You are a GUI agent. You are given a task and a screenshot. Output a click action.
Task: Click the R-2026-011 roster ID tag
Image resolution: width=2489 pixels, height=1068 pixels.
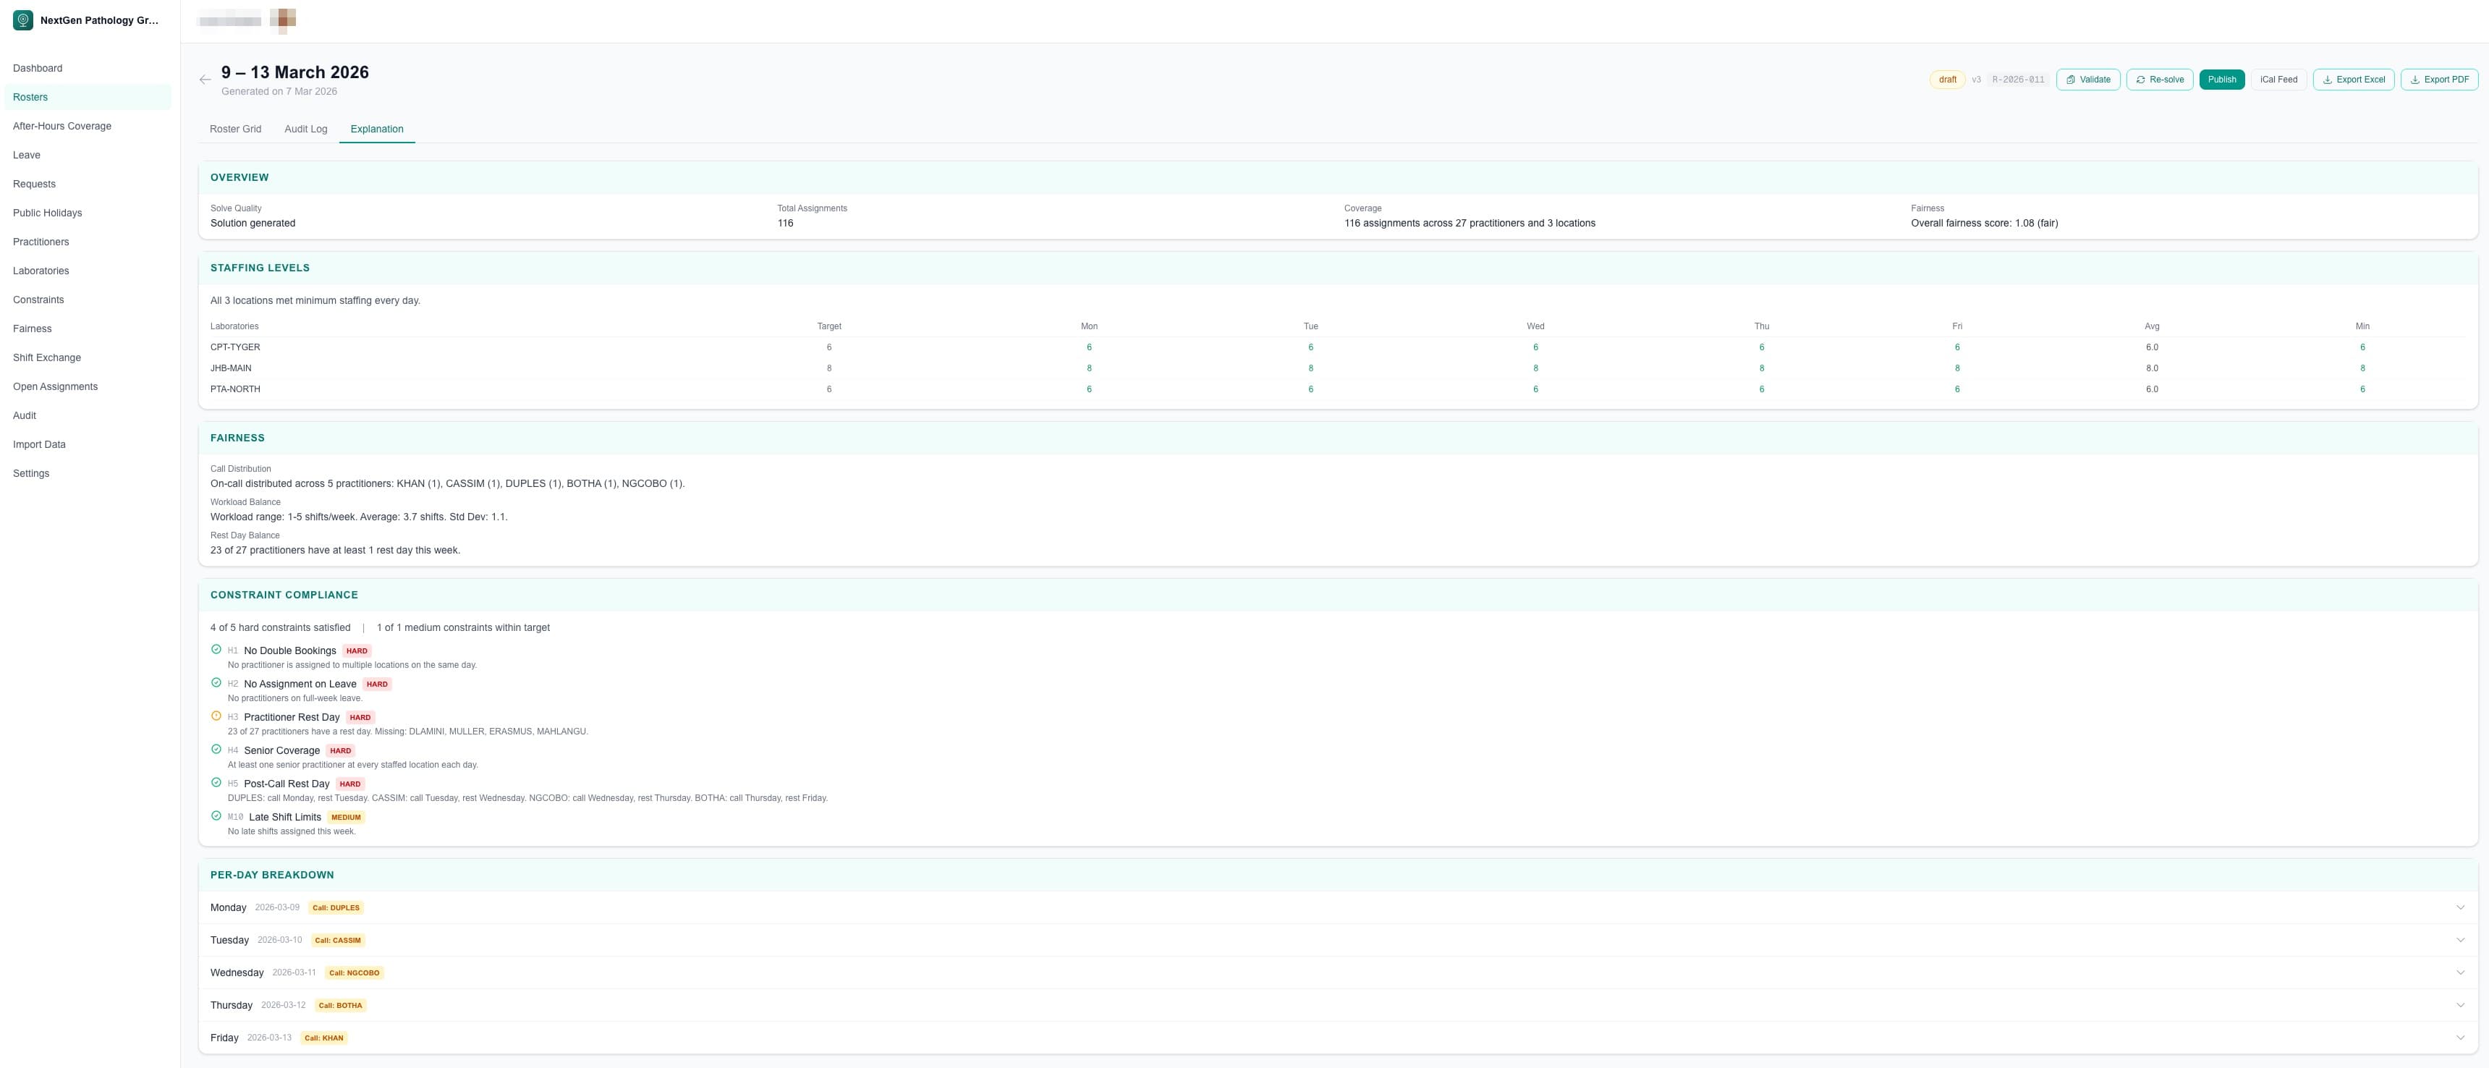[2019, 80]
